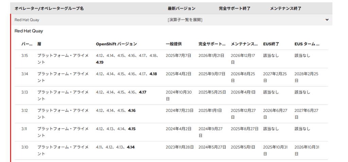Image resolution: width=348 pixels, height=162 pixels.
Task: Select version 3.14 row cell
Action: coord(25,74)
